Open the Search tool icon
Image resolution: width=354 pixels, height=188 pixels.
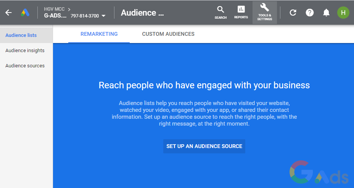(220, 13)
